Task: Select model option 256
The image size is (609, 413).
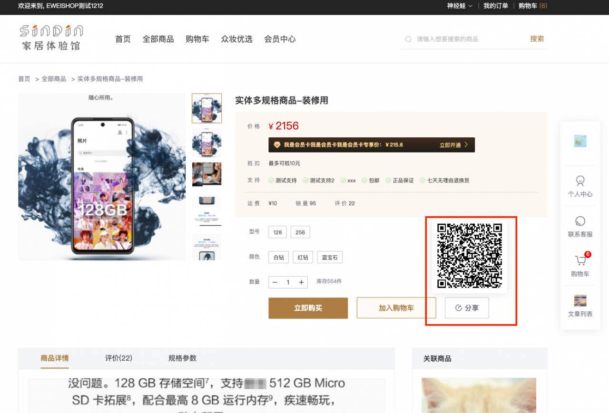Action: pyautogui.click(x=300, y=232)
